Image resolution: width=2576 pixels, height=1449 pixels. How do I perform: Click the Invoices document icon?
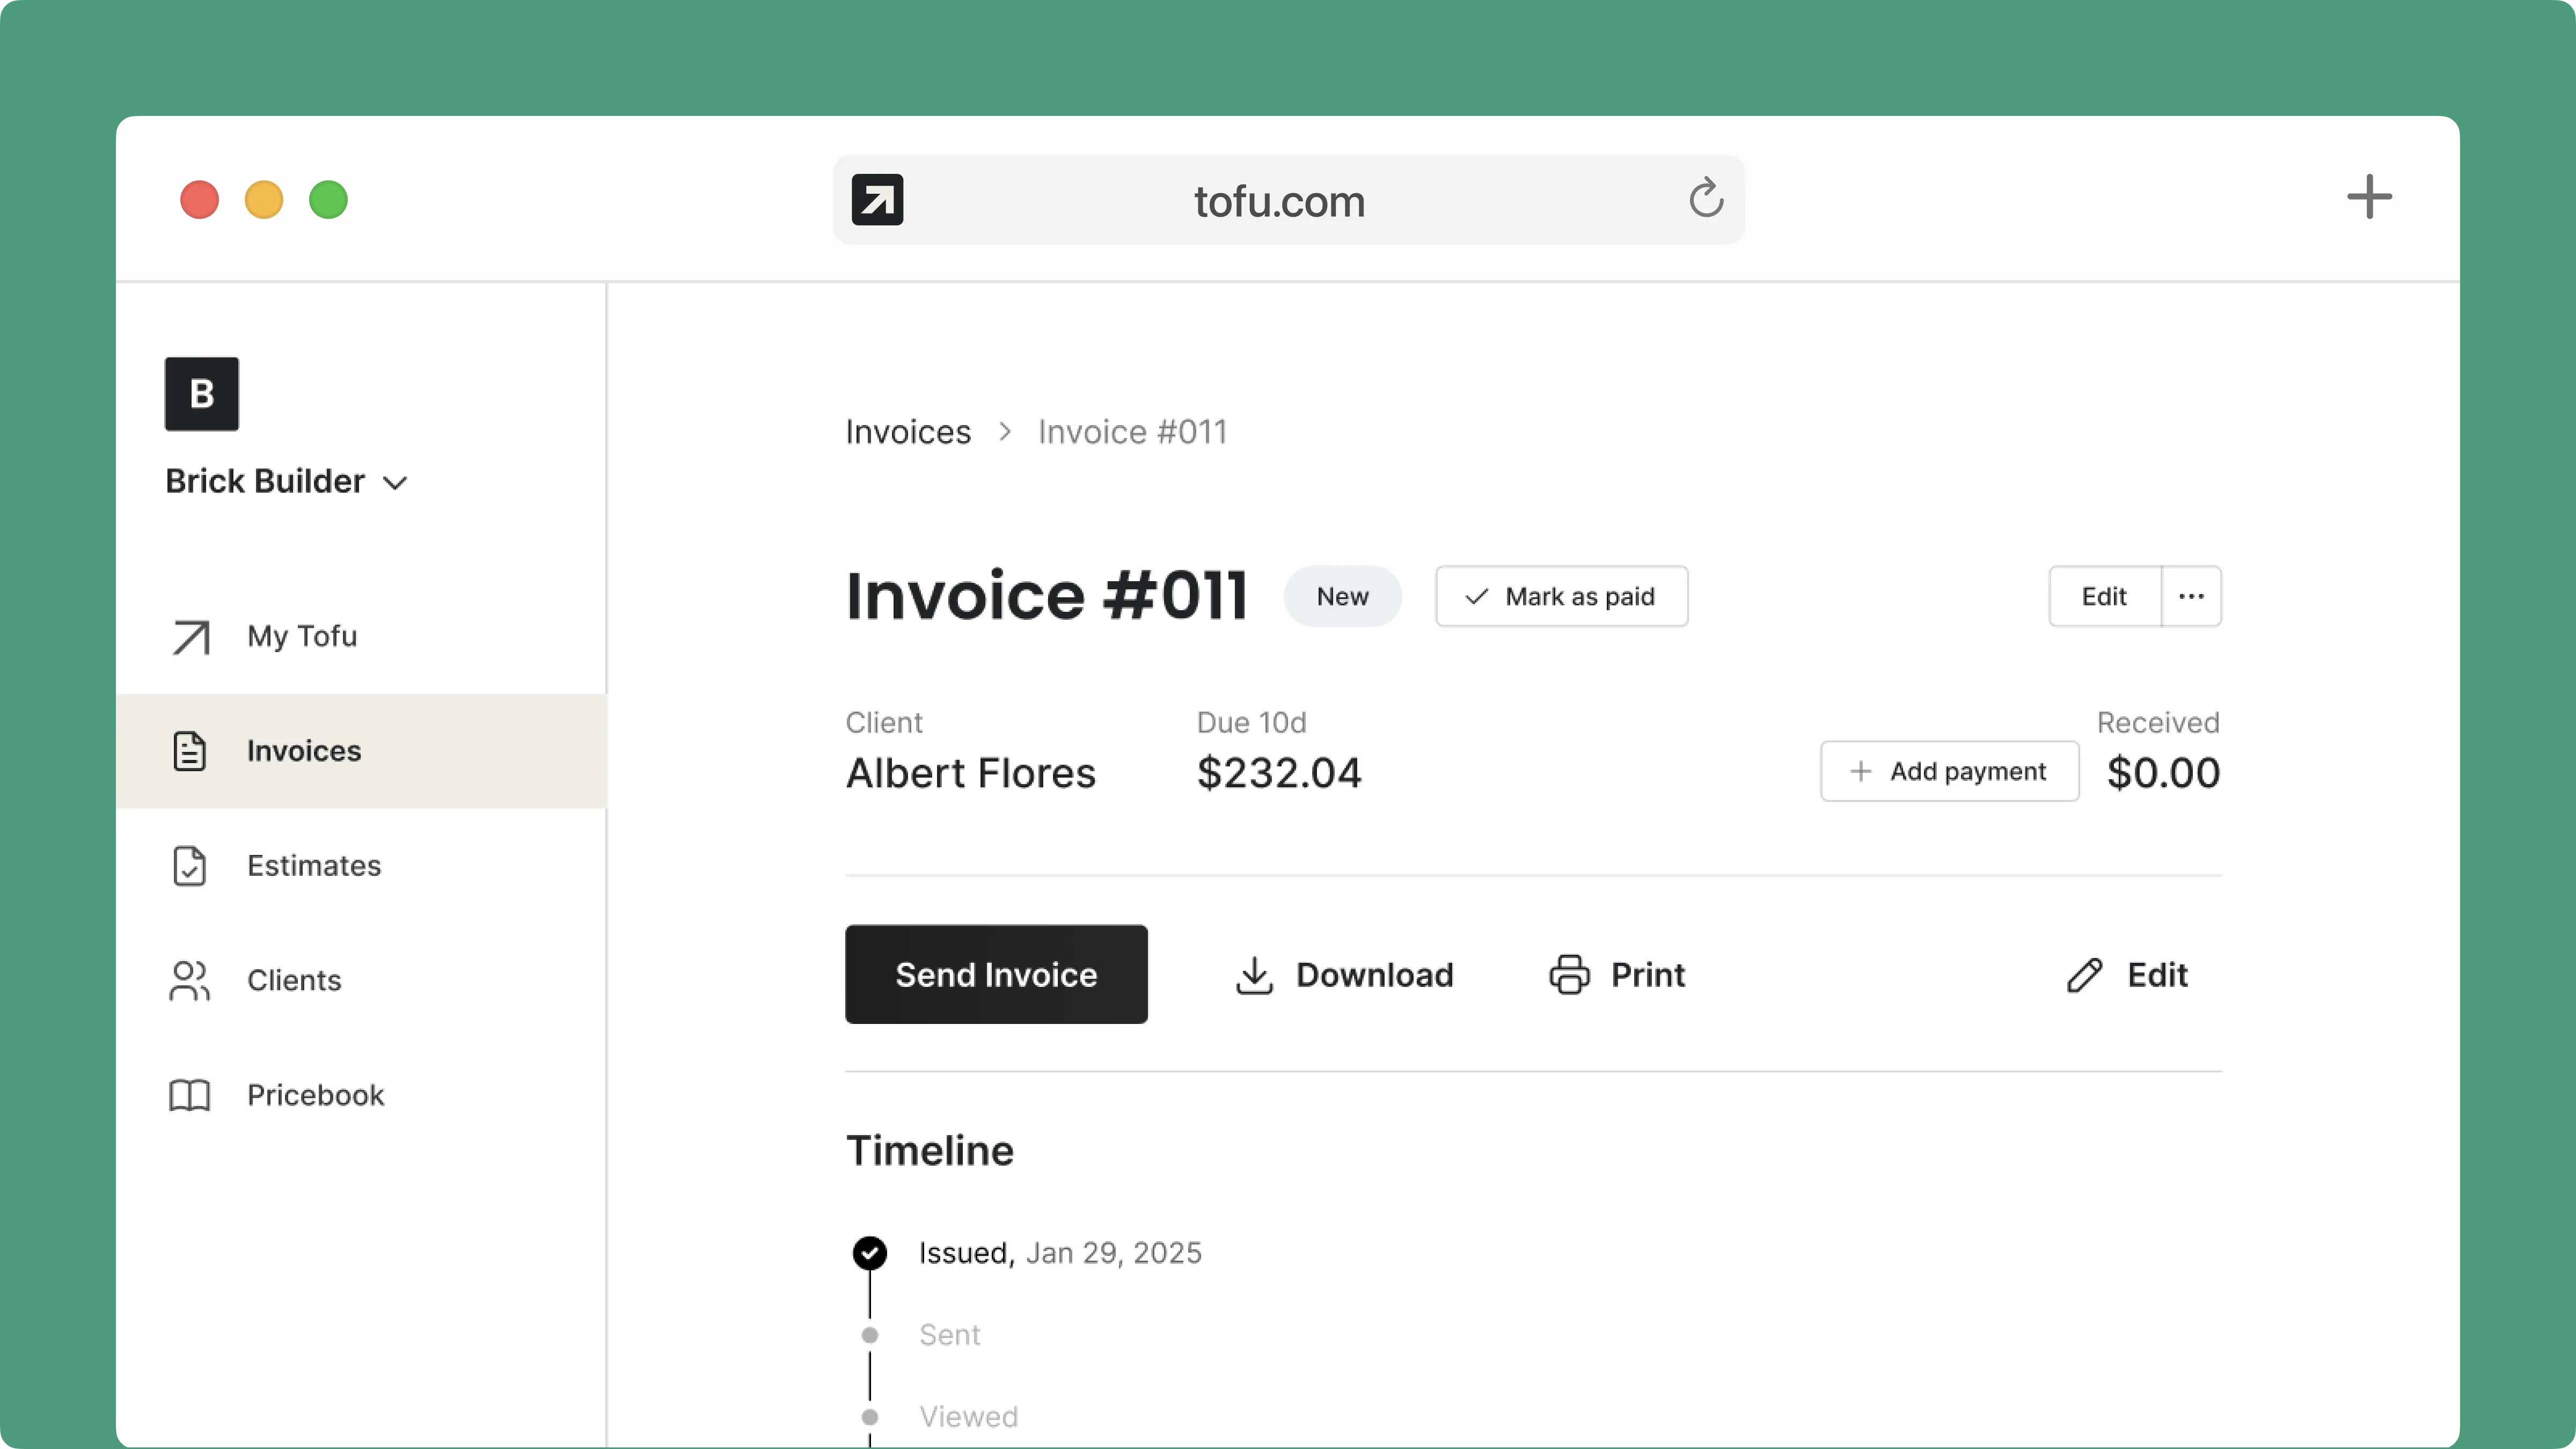189,751
